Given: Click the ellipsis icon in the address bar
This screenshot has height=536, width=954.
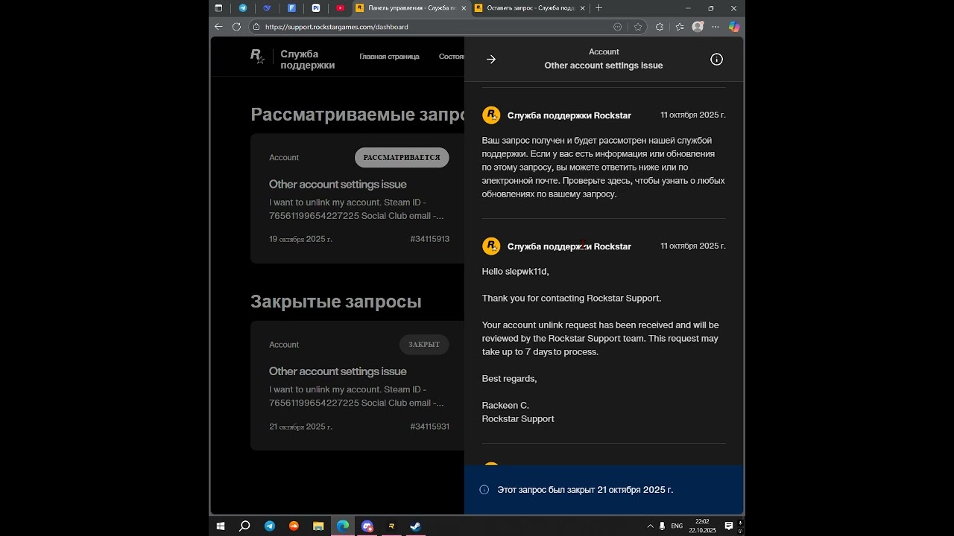Looking at the screenshot, I should point(617,27).
